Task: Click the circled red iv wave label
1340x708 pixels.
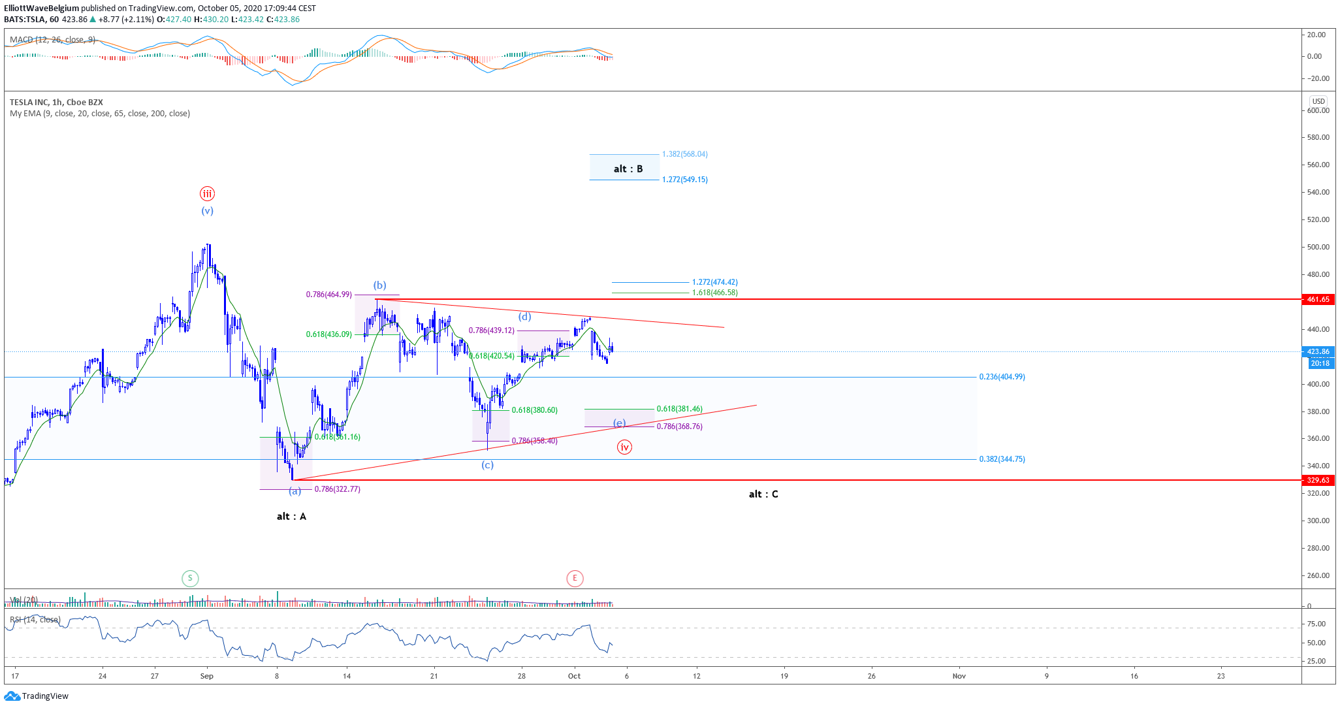Action: 625,447
